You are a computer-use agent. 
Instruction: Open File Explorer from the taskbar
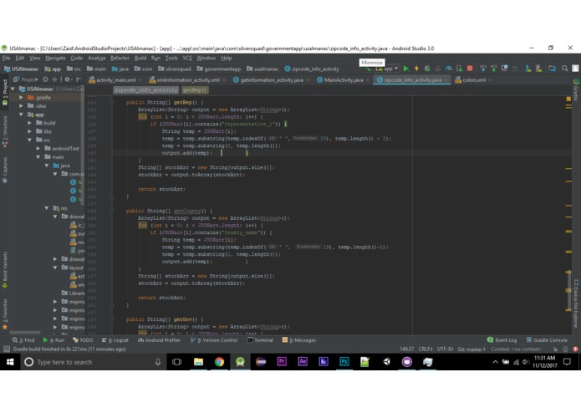[x=199, y=362]
